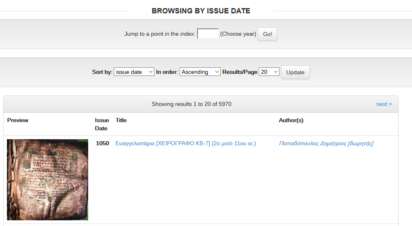Open author Παπαδόπουλος Δημήτριος link
Viewport: 412px width, 226px height.
click(326, 143)
